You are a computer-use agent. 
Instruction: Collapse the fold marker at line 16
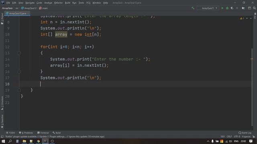[x=19, y=72]
